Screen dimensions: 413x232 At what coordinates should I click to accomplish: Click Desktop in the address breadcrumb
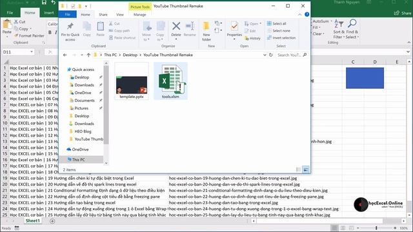point(130,55)
